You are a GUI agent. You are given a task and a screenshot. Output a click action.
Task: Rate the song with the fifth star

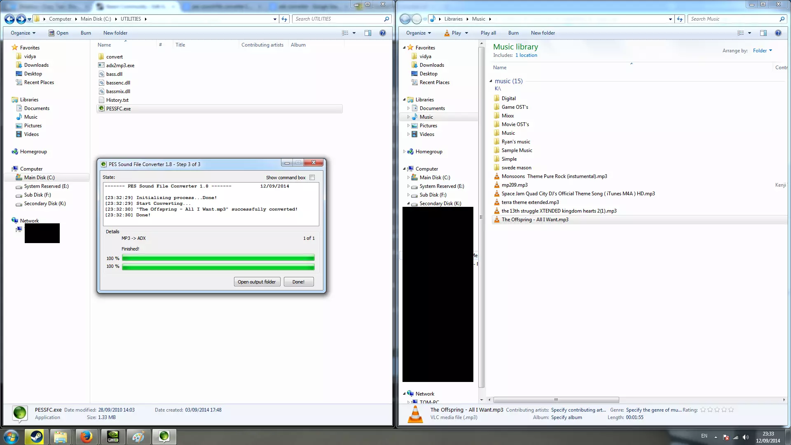click(731, 410)
